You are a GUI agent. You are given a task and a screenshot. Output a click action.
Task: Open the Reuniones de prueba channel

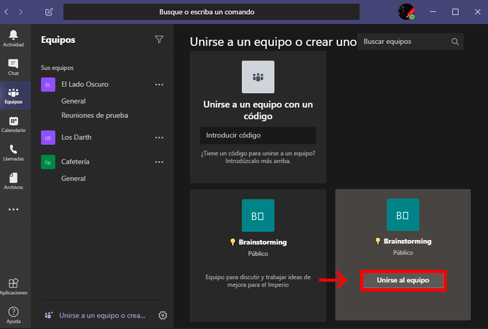[94, 115]
